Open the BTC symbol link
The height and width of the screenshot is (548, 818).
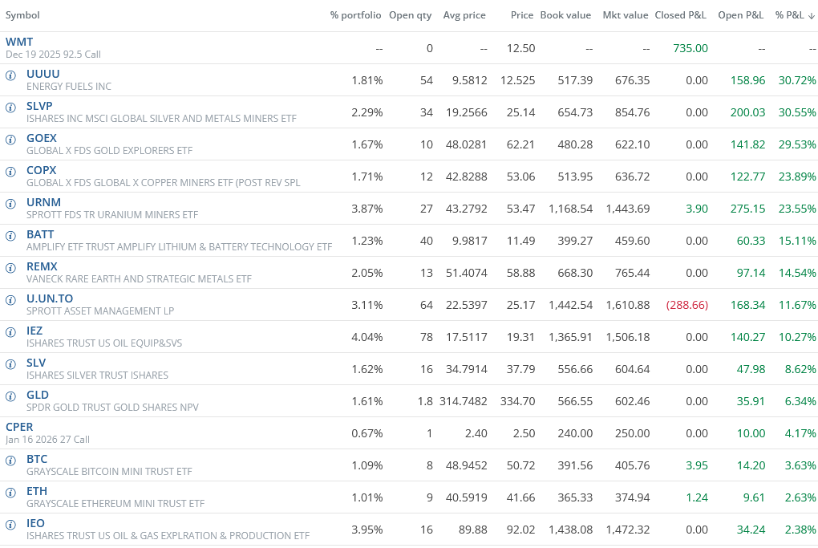pos(37,459)
